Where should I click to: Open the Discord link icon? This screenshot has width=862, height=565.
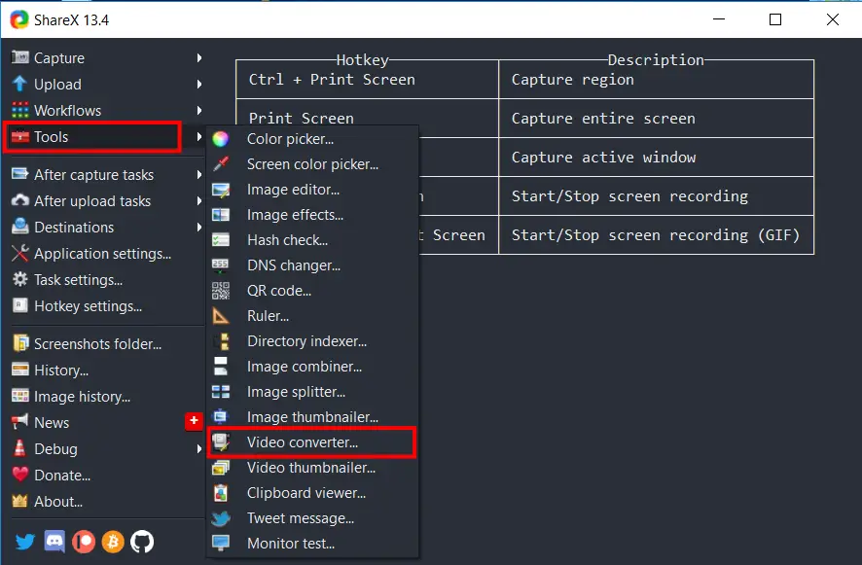[x=54, y=542]
